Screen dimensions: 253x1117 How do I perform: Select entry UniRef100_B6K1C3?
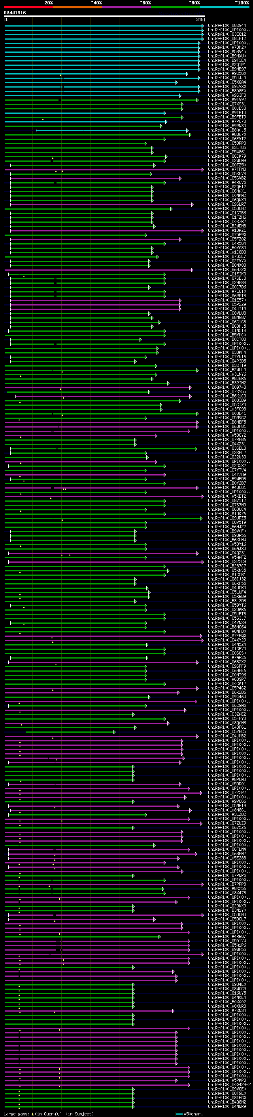(x=227, y=396)
